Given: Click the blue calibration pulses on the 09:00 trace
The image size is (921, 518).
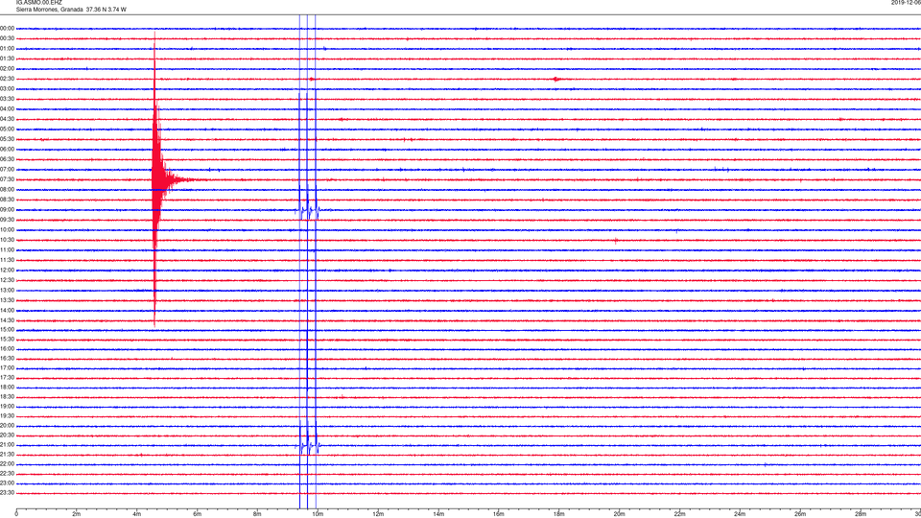Looking at the screenshot, I should pos(307,210).
